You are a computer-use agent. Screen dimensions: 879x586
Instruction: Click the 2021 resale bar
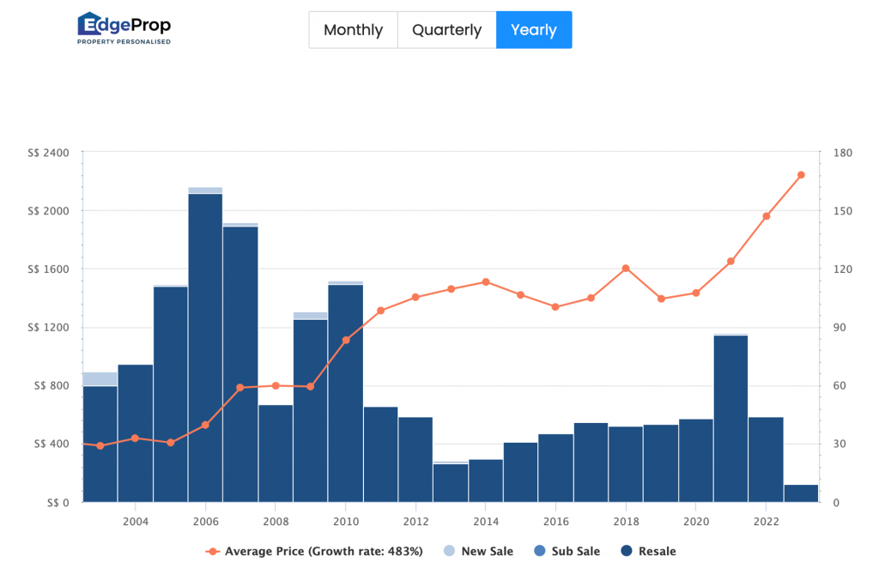[730, 419]
